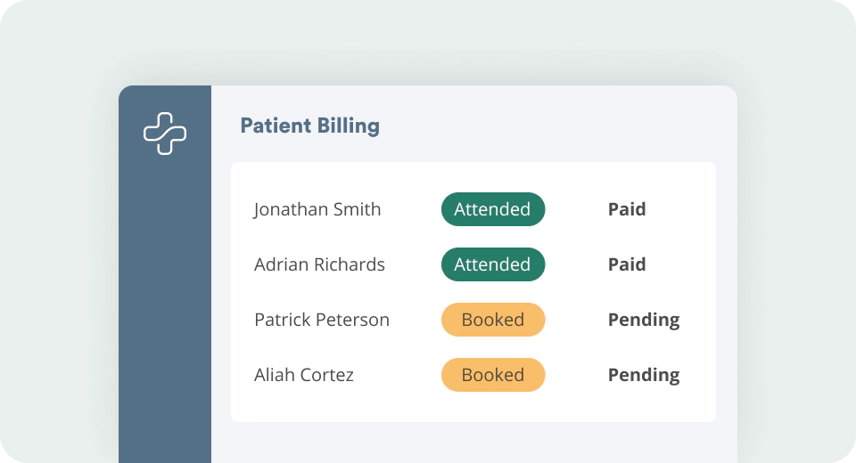Open Adrian Richards' patient record
This screenshot has width=856, height=463.
click(x=319, y=264)
